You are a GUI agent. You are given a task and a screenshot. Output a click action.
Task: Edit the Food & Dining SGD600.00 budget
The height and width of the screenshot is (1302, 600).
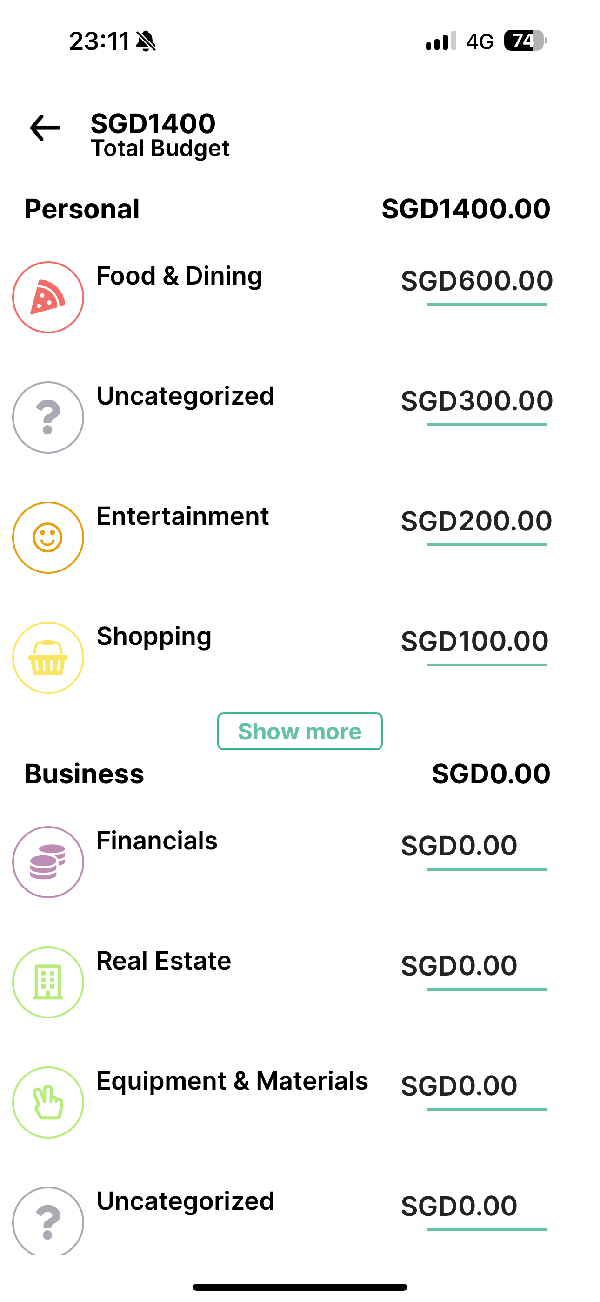click(477, 281)
